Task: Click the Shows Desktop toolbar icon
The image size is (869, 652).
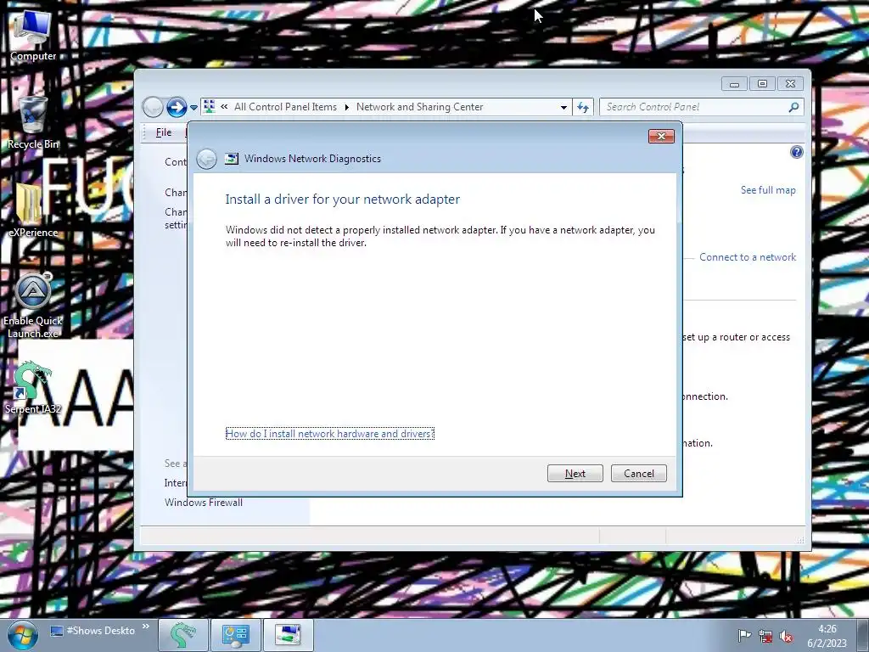Action: point(56,631)
